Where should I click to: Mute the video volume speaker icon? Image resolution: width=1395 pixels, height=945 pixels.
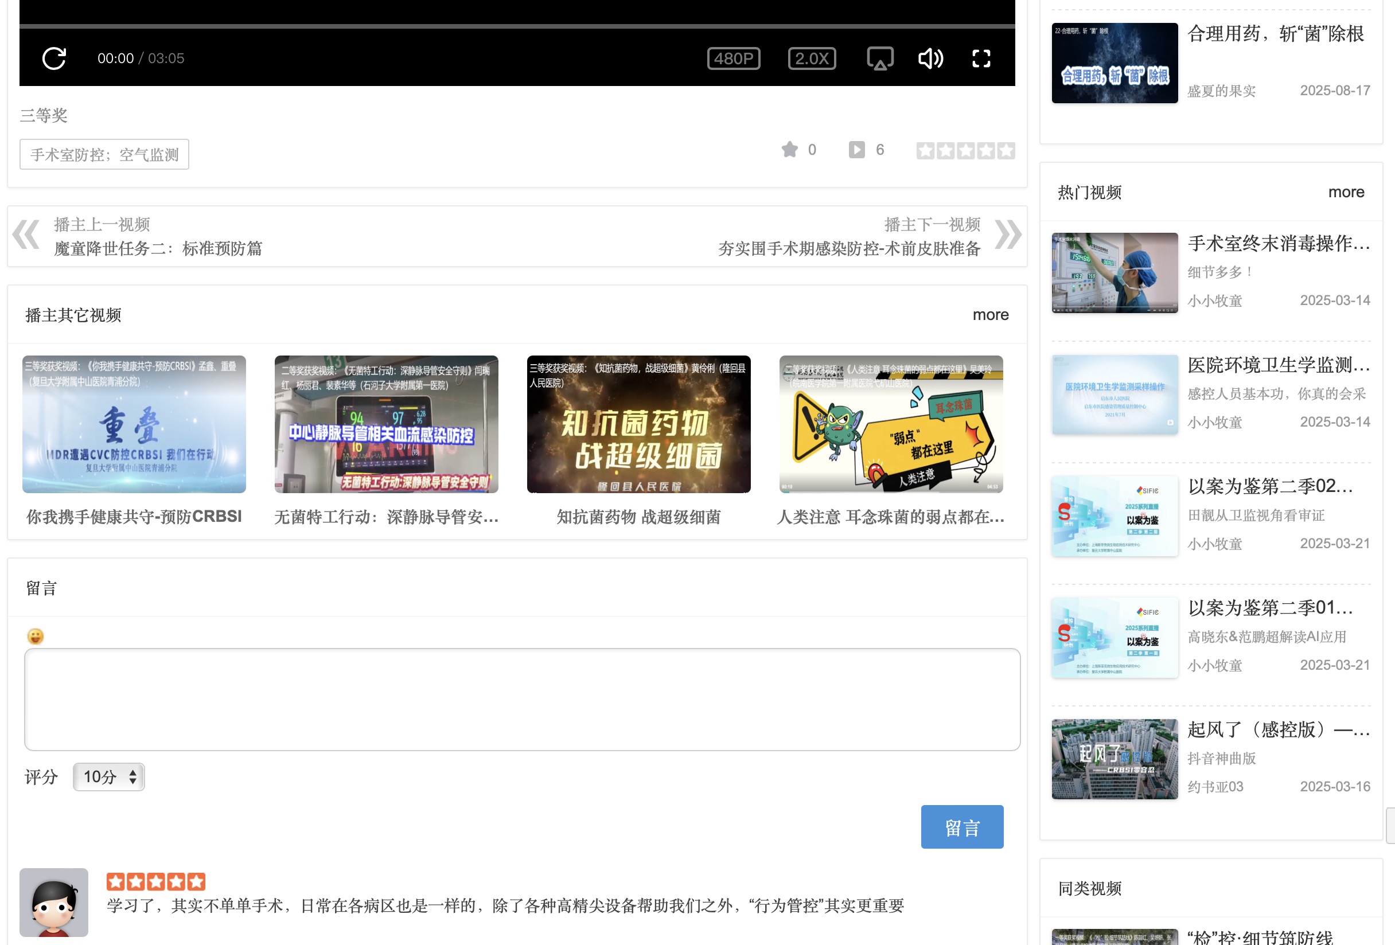click(930, 58)
